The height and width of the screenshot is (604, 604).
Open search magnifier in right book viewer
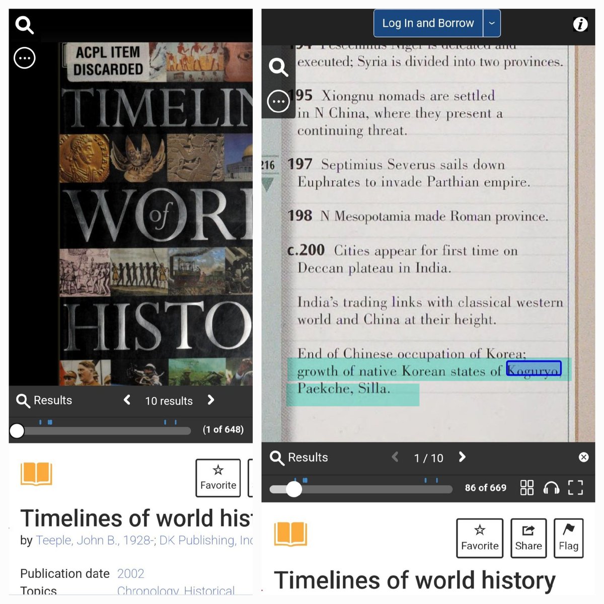pos(278,67)
